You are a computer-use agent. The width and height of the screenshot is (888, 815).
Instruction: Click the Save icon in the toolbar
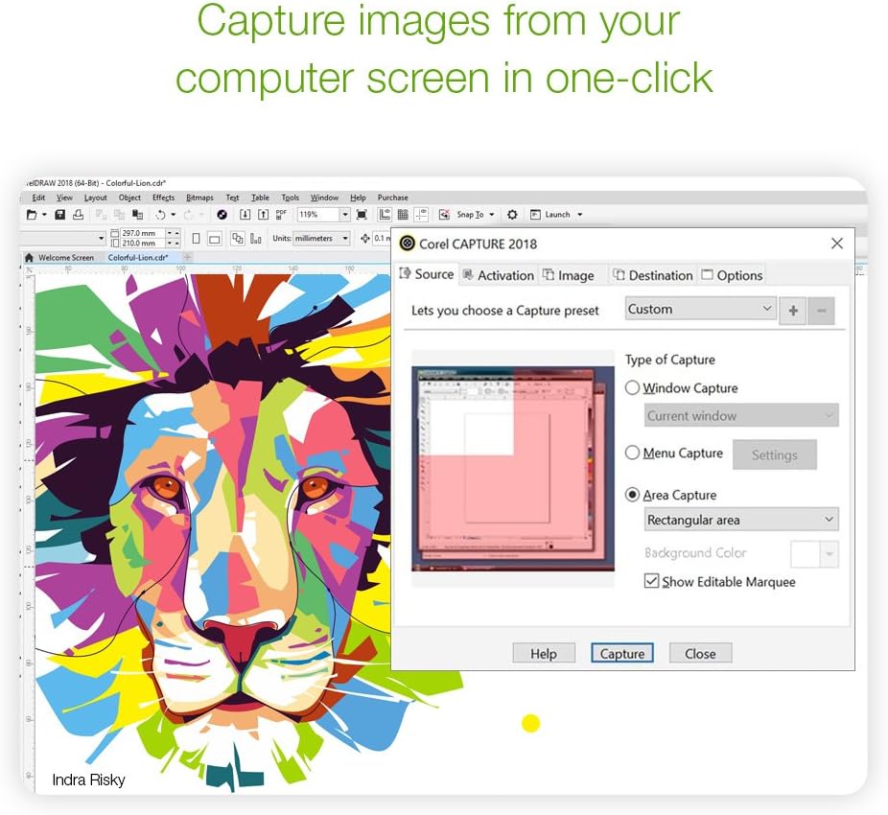tap(59, 215)
